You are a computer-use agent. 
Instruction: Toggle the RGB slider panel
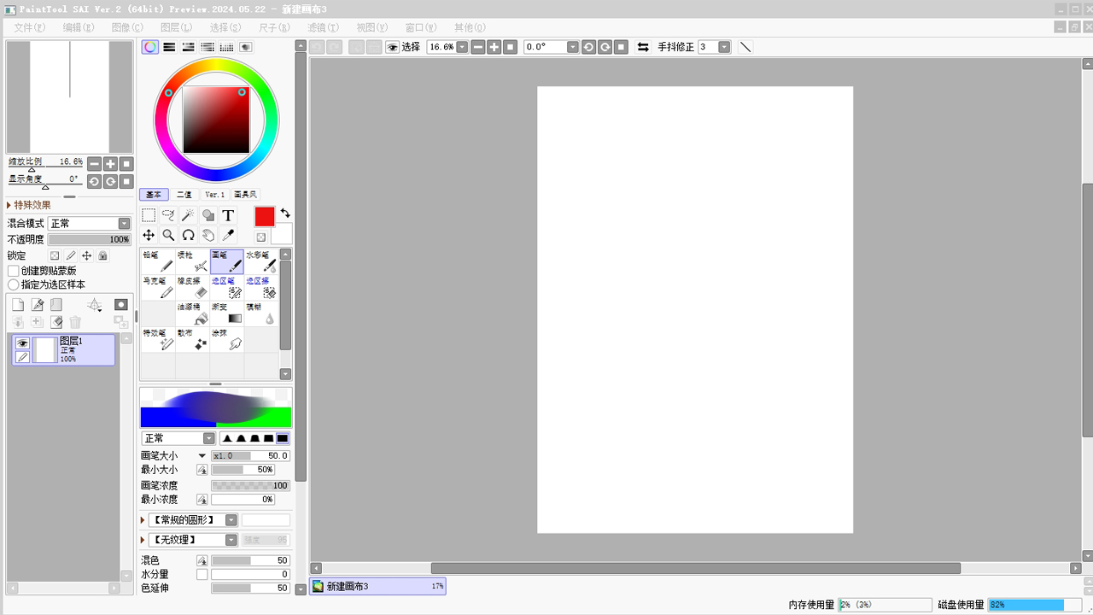pyautogui.click(x=169, y=47)
